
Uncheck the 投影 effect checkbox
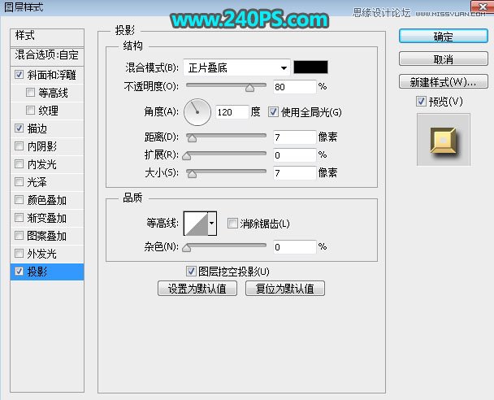[x=19, y=272]
